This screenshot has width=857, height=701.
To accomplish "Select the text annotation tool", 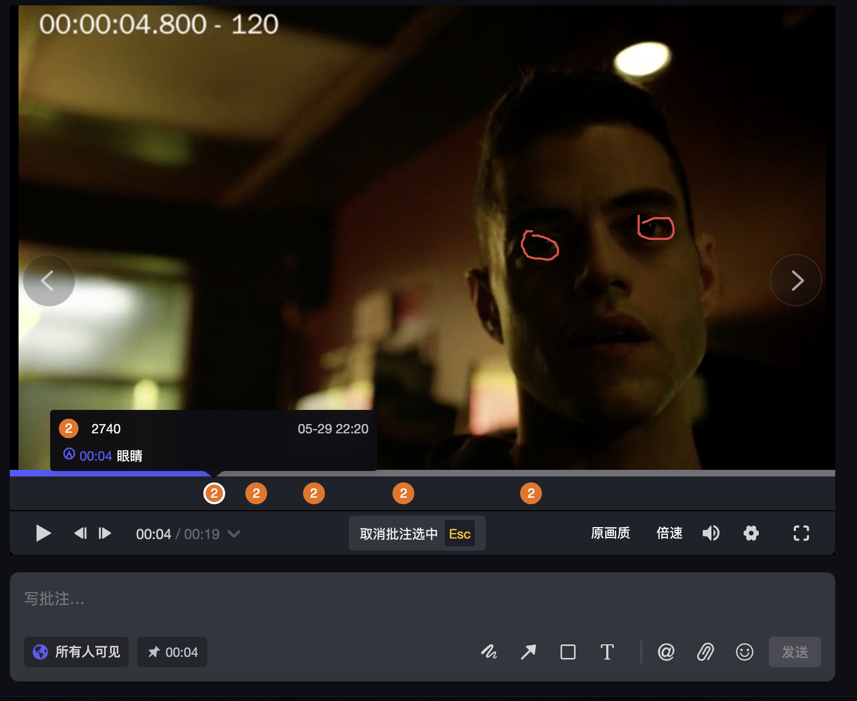I will pos(607,652).
